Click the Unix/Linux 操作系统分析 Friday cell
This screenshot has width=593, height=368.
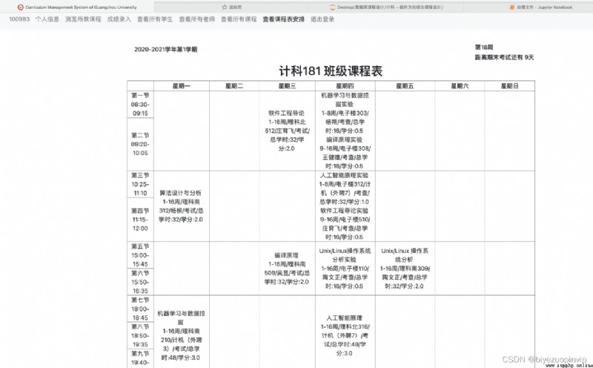pyautogui.click(x=405, y=269)
